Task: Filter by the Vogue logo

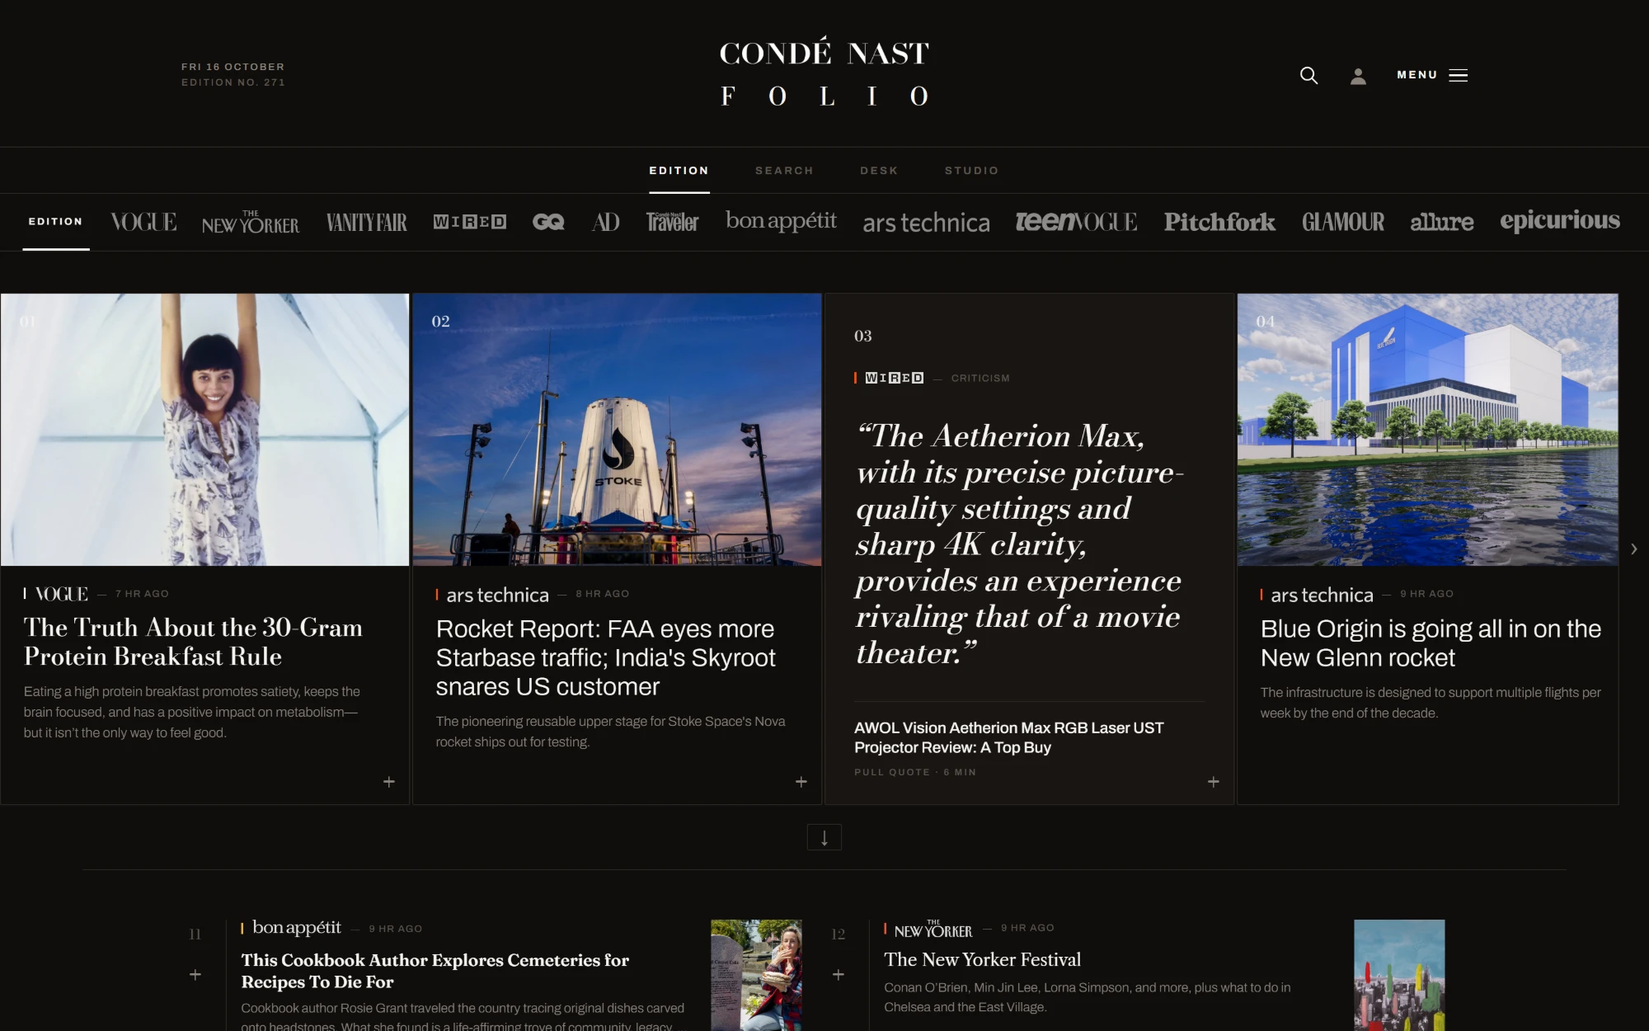Action: [143, 222]
